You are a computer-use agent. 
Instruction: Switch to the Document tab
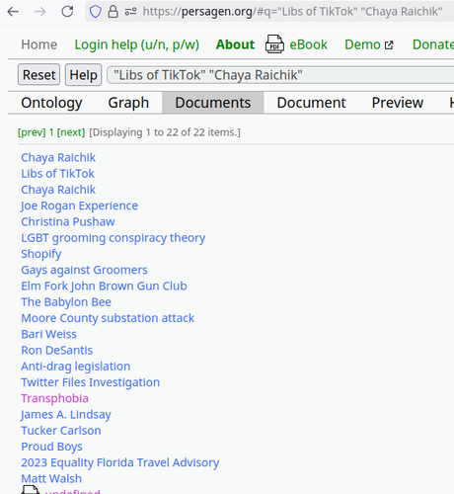(x=311, y=103)
